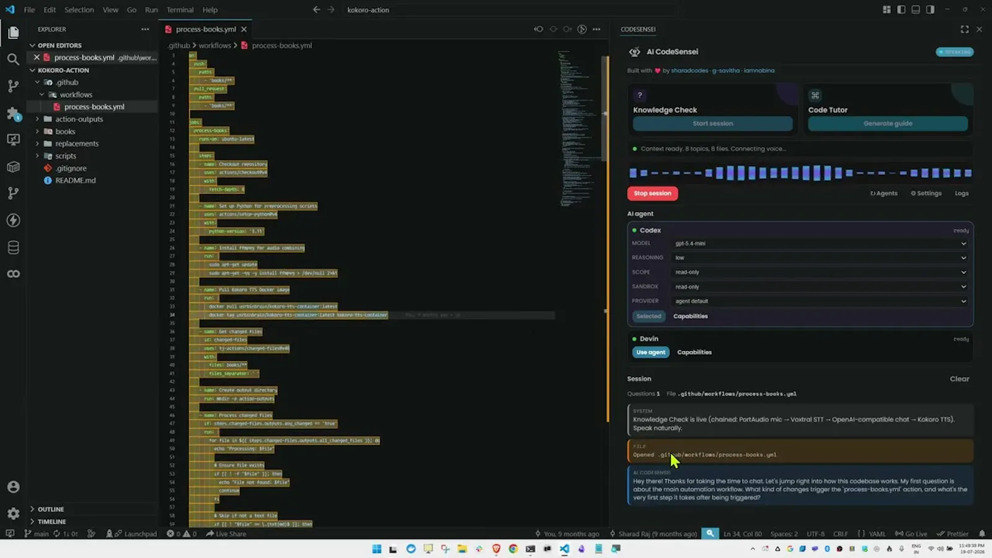
Task: Open the Remote Explorer activity bar icon
Action: [13, 140]
